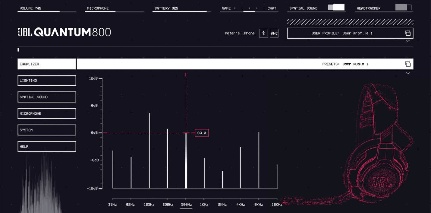Expand the User Profile dropdown chevron
Image resolution: width=431 pixels, height=213 pixels.
(408, 41)
